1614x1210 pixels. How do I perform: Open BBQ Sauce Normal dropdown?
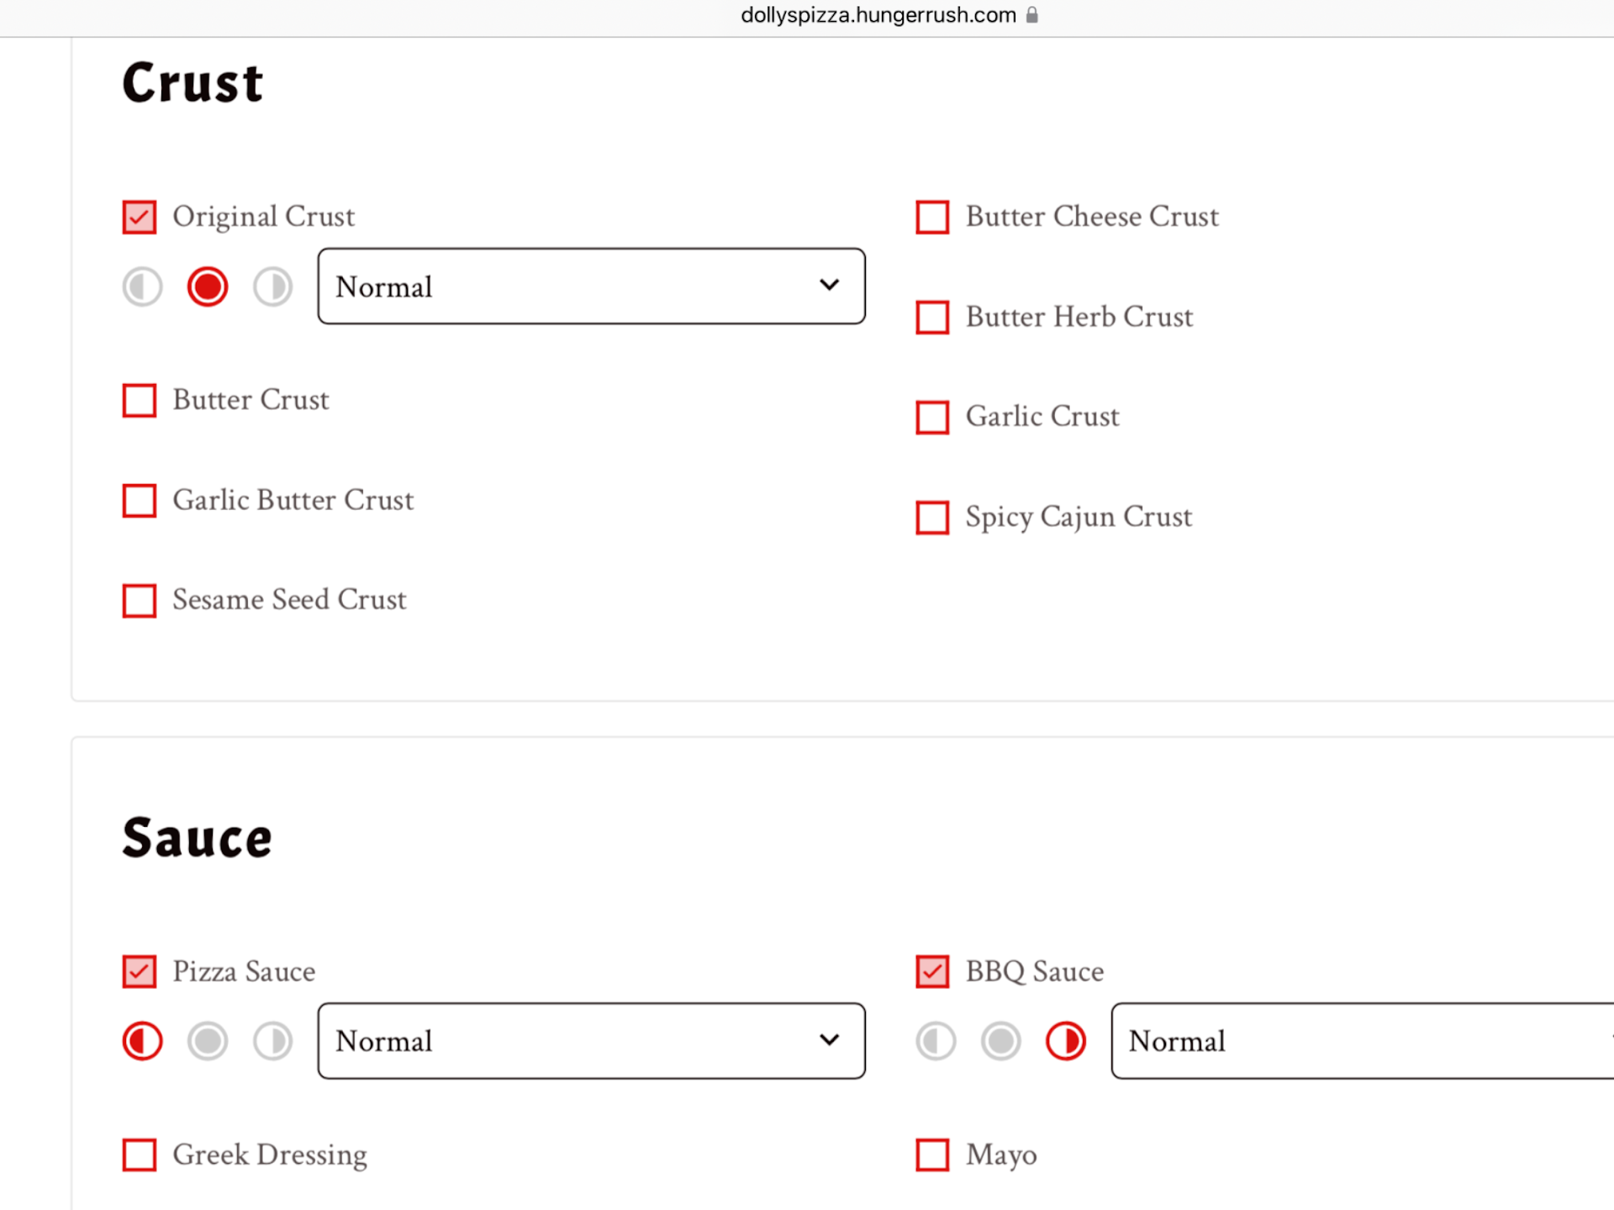point(1362,1041)
